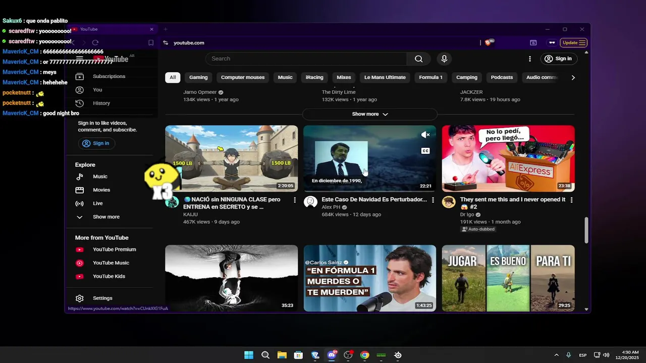Viewport: 646px width, 363px height.
Task: Open File Explorer from the taskbar
Action: tap(282, 355)
